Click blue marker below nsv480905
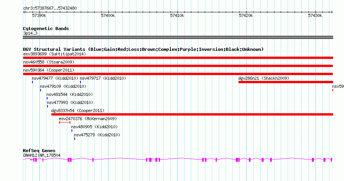The width and height of the screenshot is (344, 181). [72, 131]
